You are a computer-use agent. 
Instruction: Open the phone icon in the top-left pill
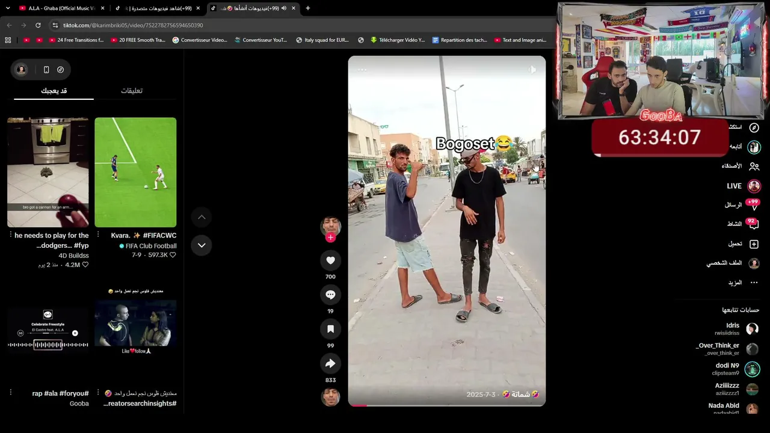click(46, 70)
